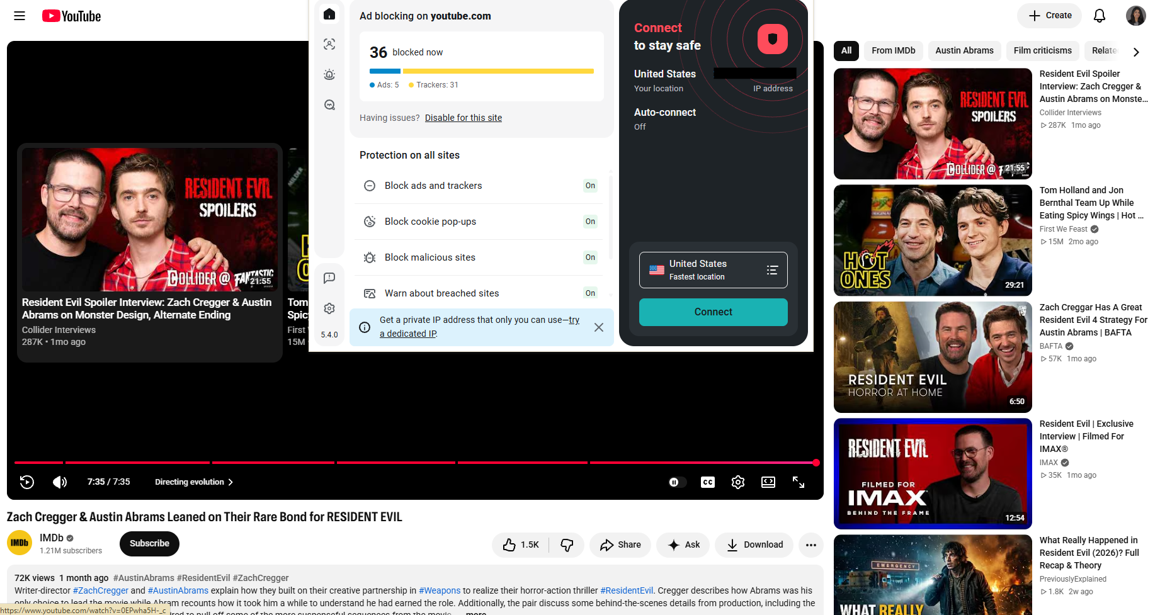Open the video player settings gear
This screenshot has height=615, width=1160.
[x=738, y=482]
